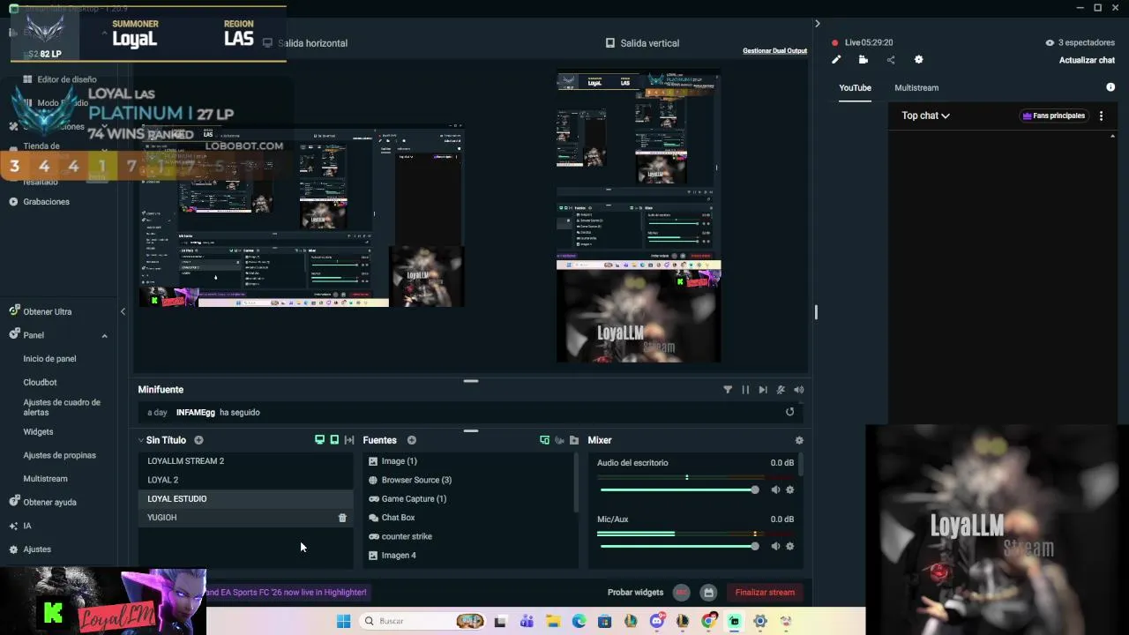
Task: Delete the YUGIOH scene with trash icon
Action: click(342, 518)
